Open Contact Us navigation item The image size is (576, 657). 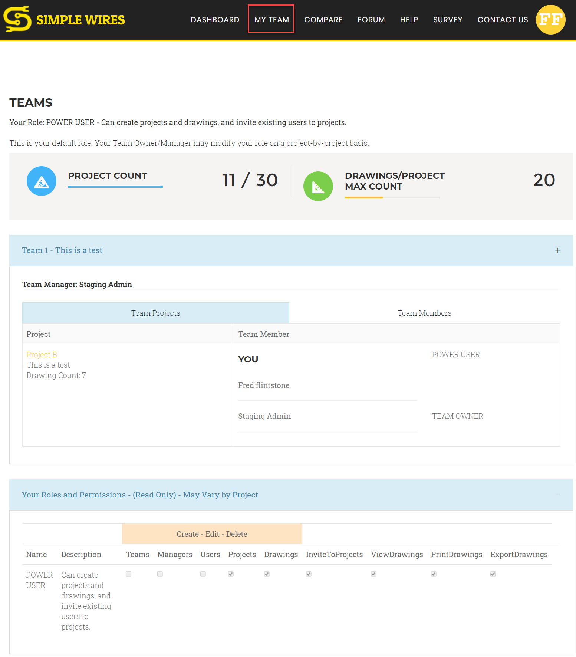(x=503, y=20)
